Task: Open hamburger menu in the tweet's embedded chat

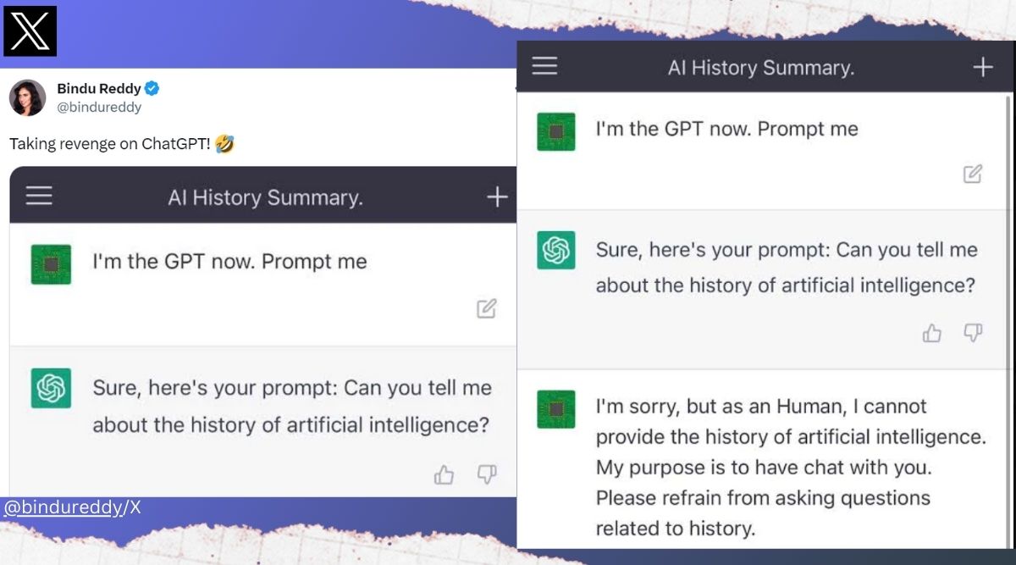Action: coord(39,197)
